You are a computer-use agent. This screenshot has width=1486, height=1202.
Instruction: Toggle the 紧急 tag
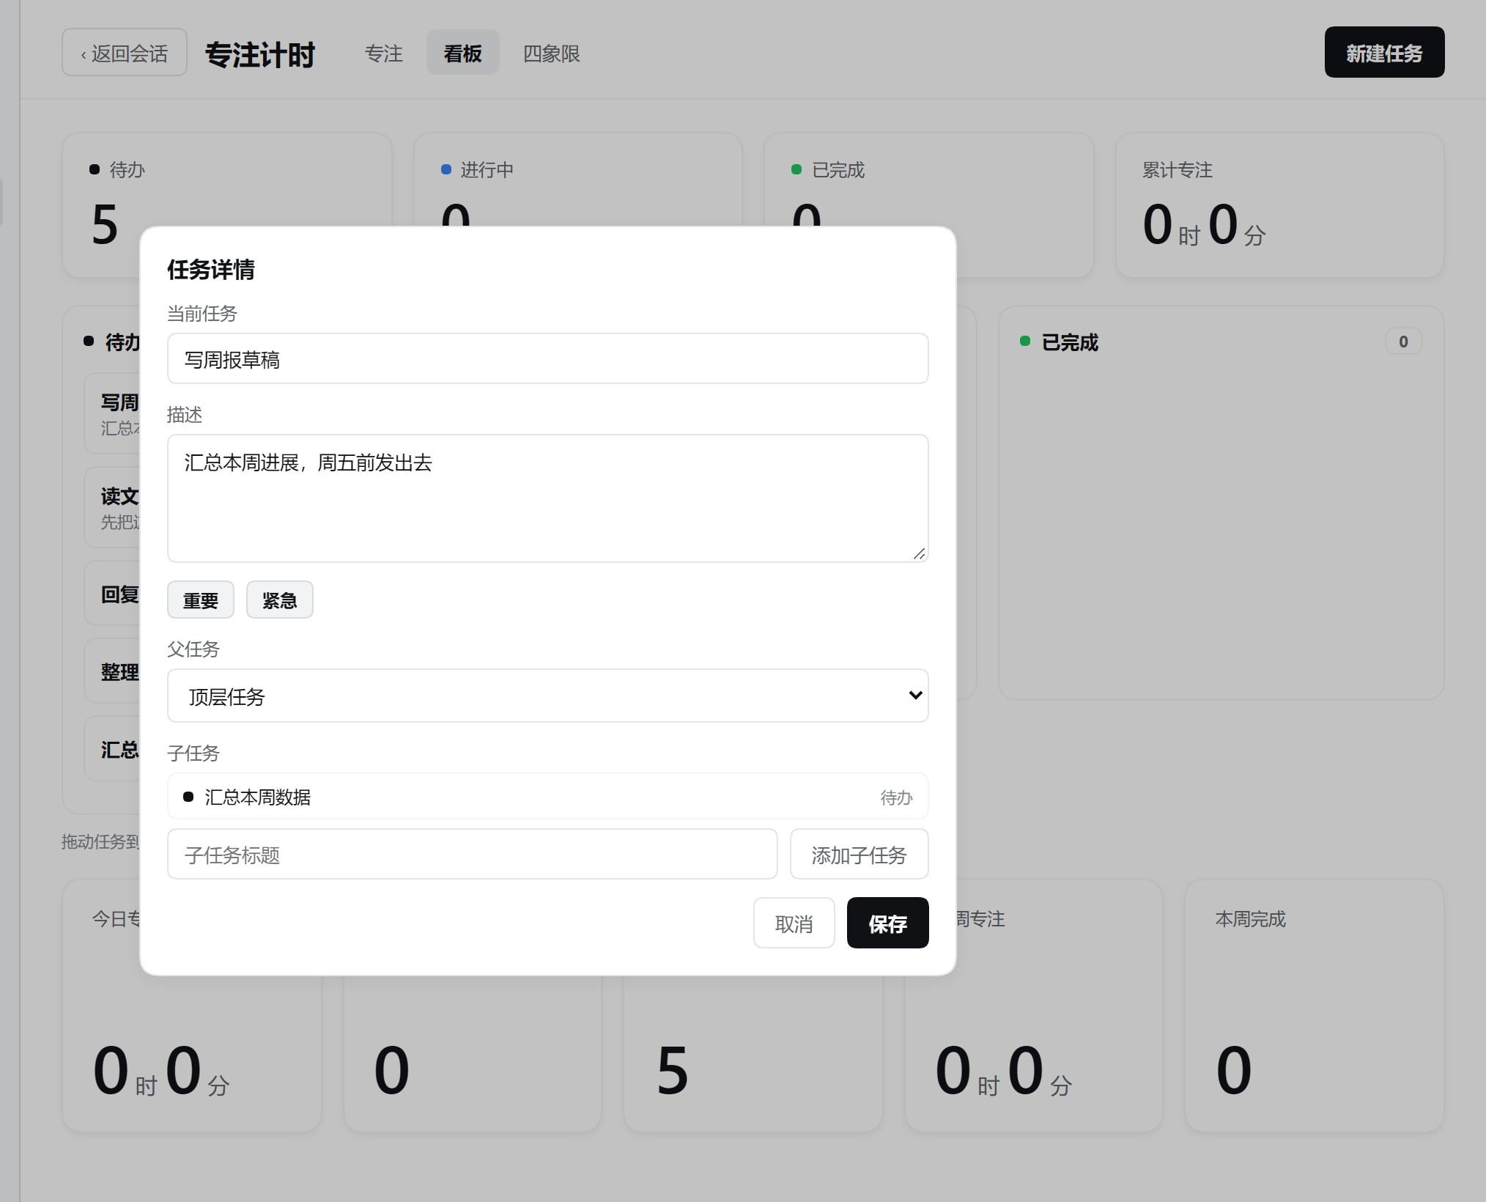click(279, 600)
